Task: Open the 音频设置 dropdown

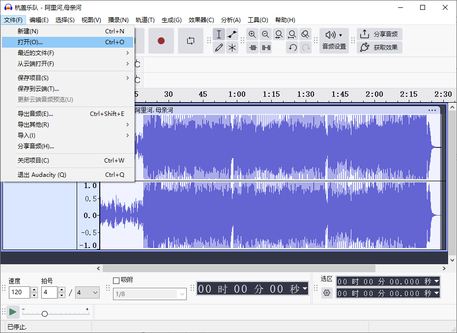Action: [334, 40]
